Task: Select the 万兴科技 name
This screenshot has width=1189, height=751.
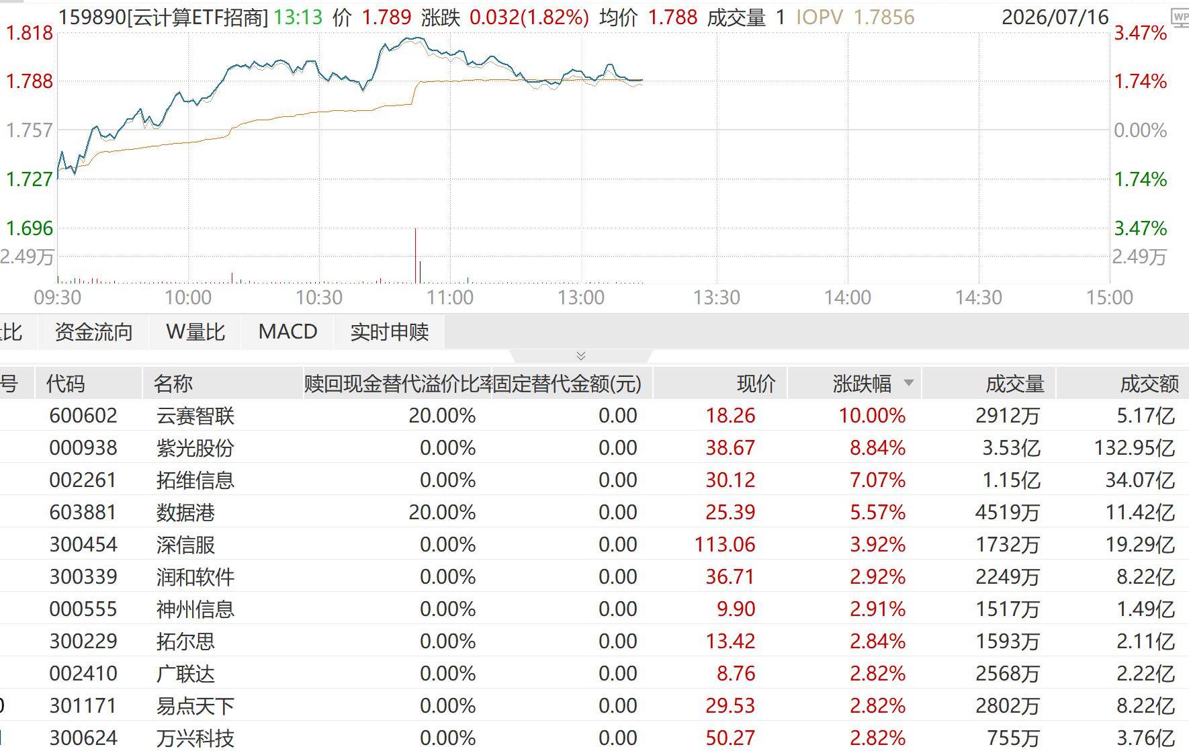Action: coord(195,738)
